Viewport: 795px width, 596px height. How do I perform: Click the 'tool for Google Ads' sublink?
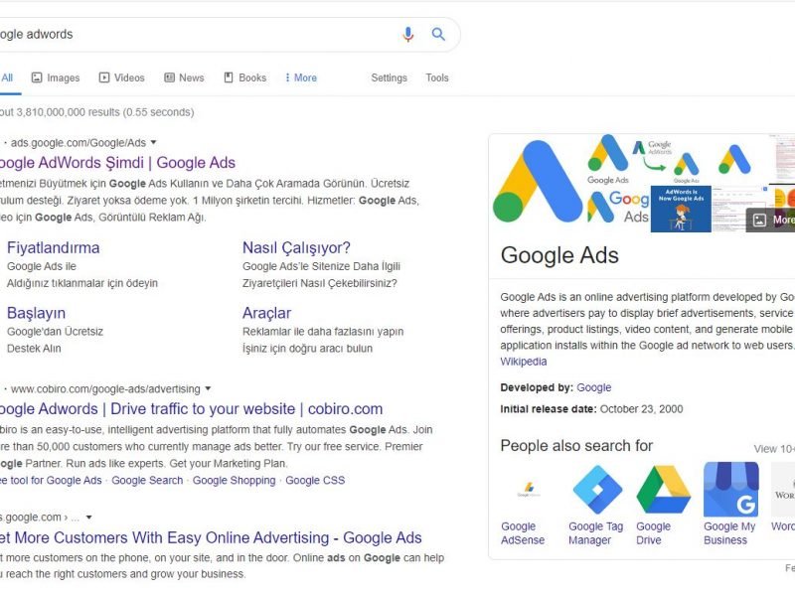[51, 481]
